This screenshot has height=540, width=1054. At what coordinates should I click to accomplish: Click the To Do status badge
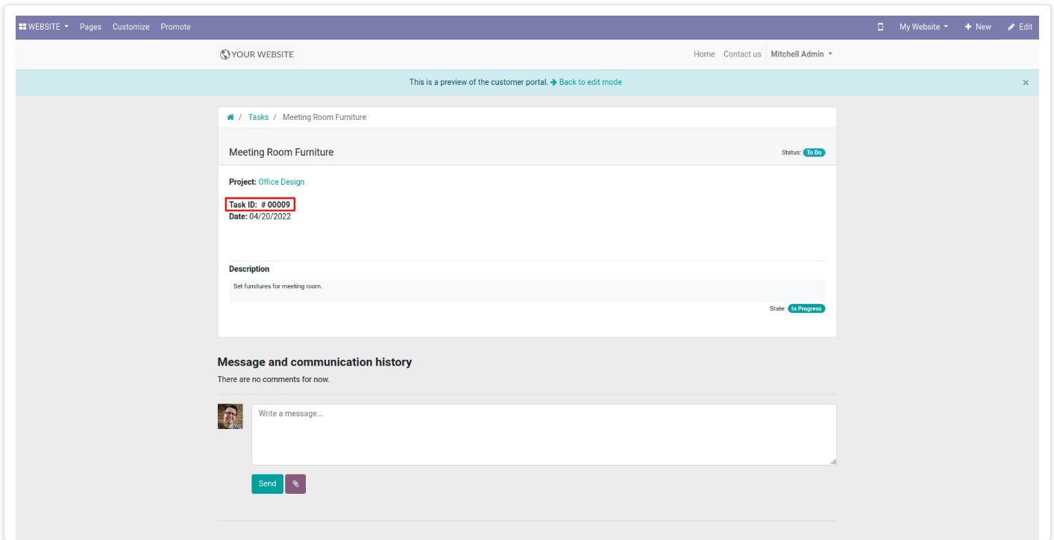click(x=814, y=153)
